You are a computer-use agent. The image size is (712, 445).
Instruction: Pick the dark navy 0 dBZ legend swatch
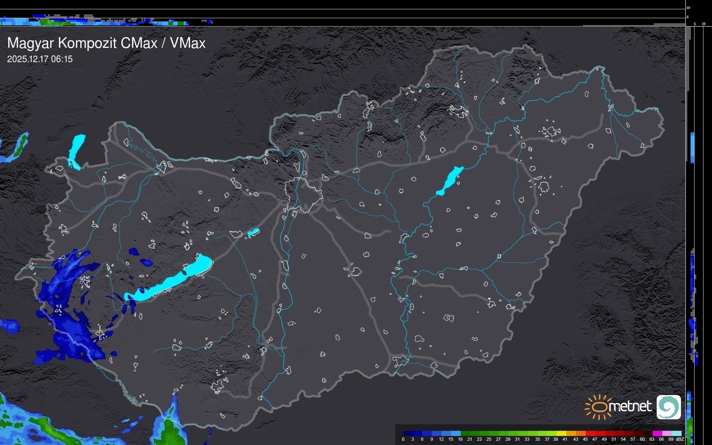click(x=408, y=433)
